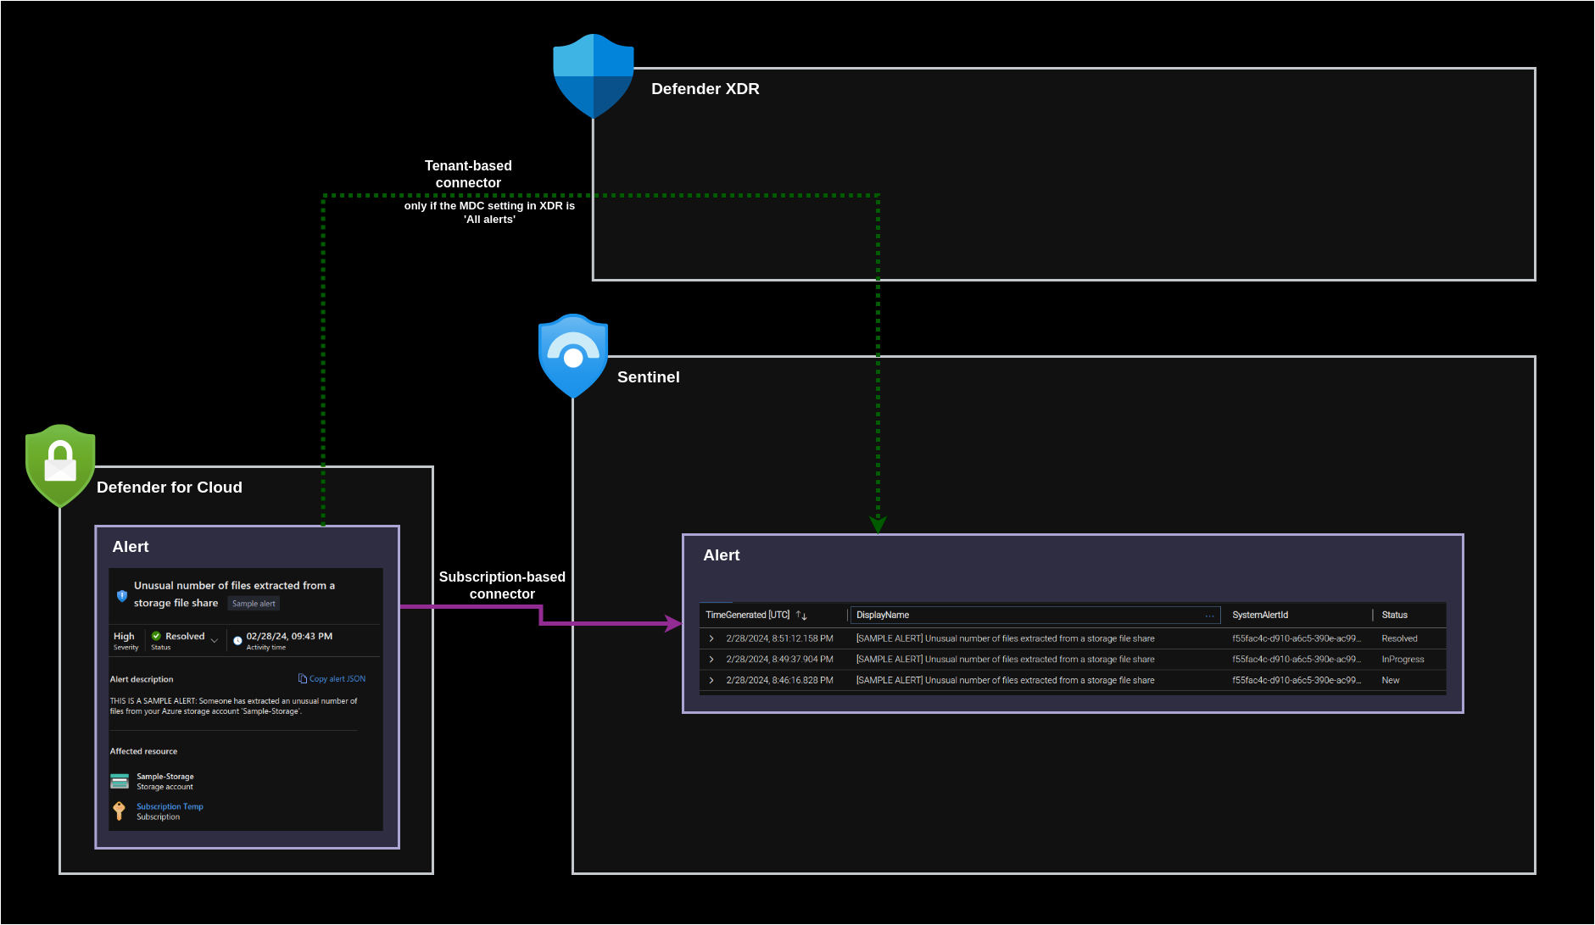Click the Sample alert tag
The height and width of the screenshot is (925, 1595).
click(254, 604)
